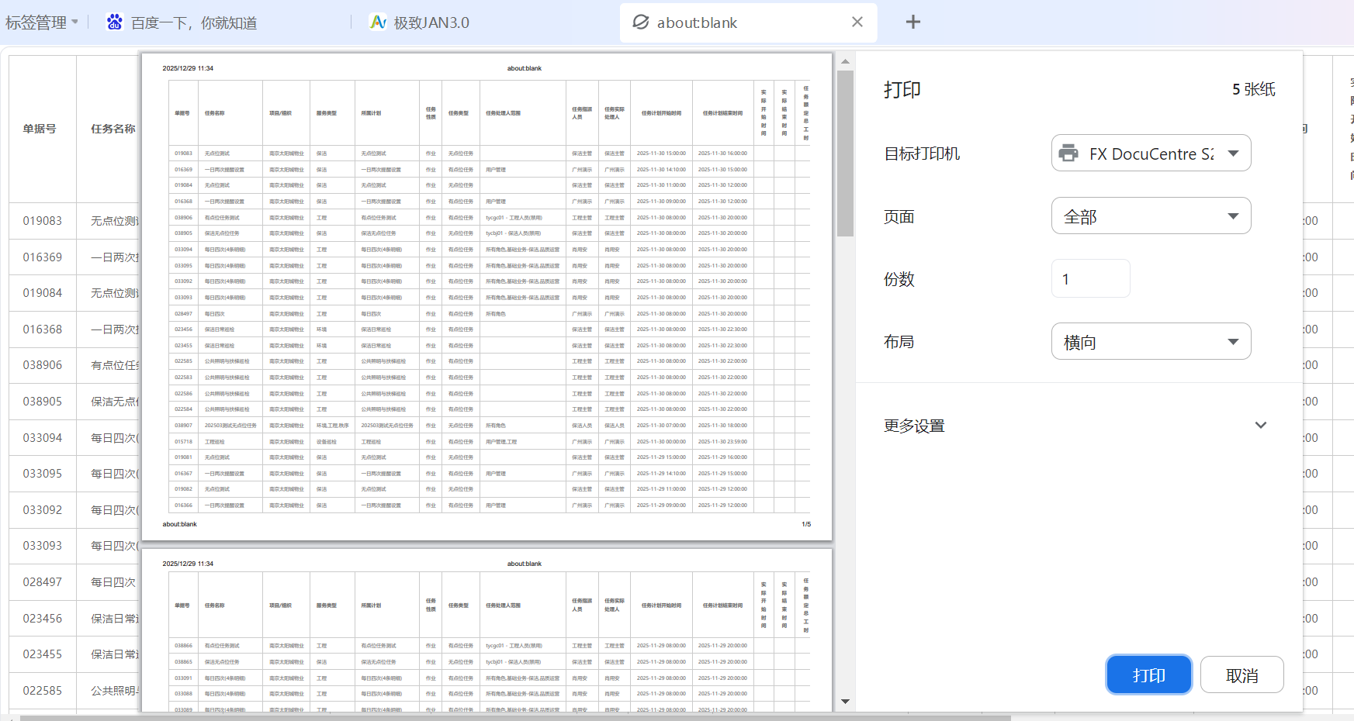Image resolution: width=1354 pixels, height=721 pixels.
Task: Click the 023455 cell in background table
Action: click(x=43, y=654)
